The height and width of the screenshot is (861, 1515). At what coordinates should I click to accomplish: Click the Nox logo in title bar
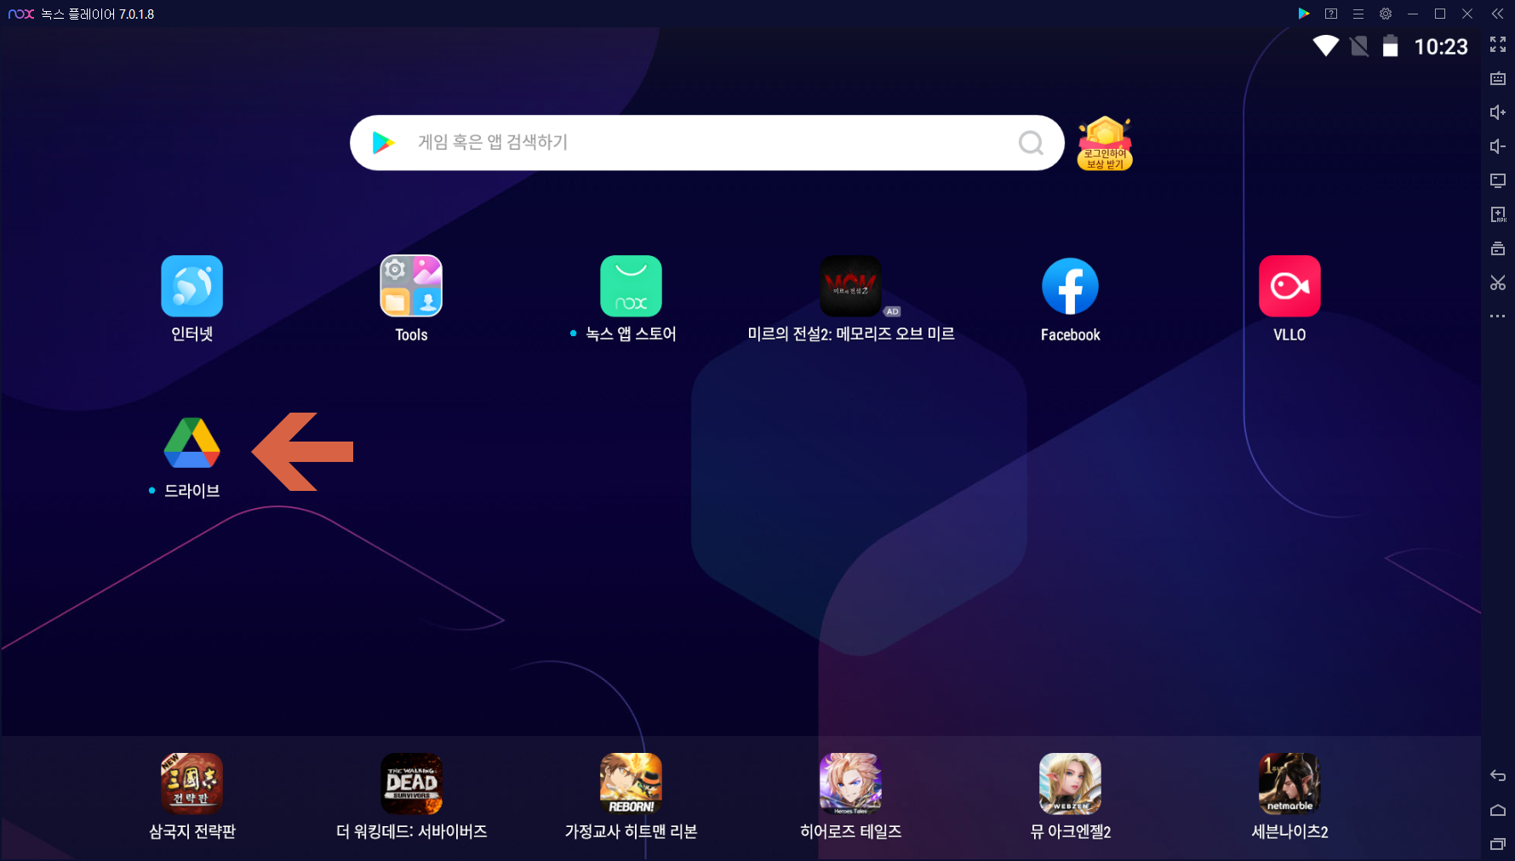21,14
